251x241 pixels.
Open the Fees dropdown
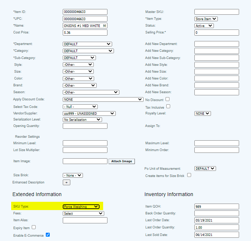point(83,213)
